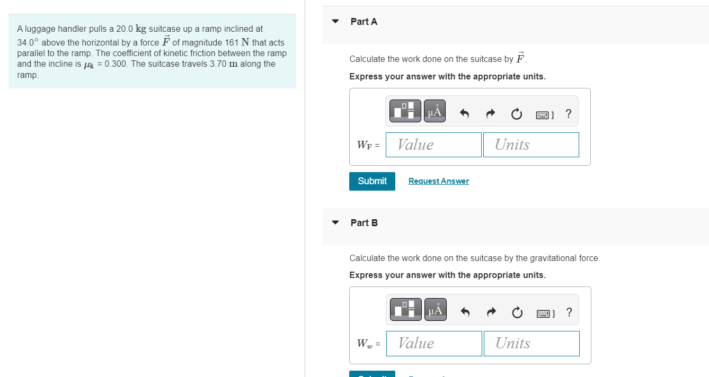
Task: Submit the Part A answer
Action: (x=372, y=181)
